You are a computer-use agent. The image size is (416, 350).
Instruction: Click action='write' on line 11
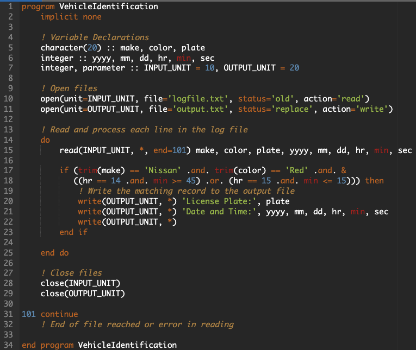pos(356,109)
